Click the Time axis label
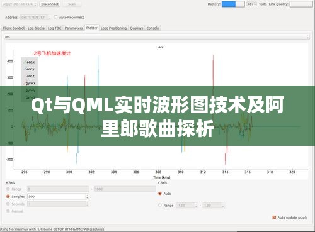The width and height of the screenshot is (315, 232). coord(162,177)
